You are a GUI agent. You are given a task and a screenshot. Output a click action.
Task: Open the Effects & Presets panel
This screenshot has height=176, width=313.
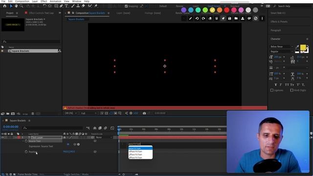click(279, 22)
